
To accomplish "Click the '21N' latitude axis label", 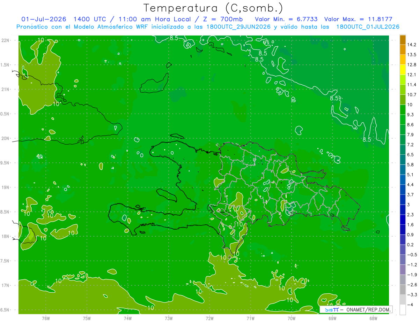I will point(5,90).
